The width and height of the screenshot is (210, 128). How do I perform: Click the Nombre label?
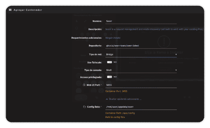pyautogui.click(x=97, y=21)
